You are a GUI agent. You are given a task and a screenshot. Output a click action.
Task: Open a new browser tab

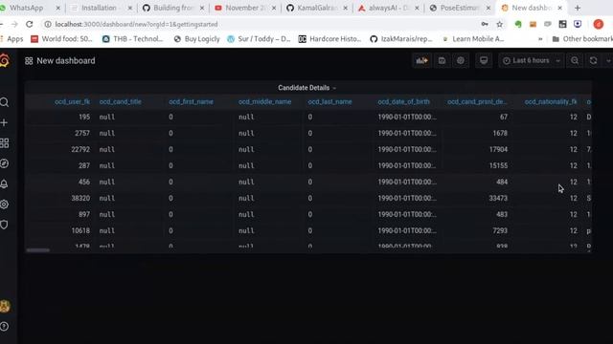click(578, 8)
